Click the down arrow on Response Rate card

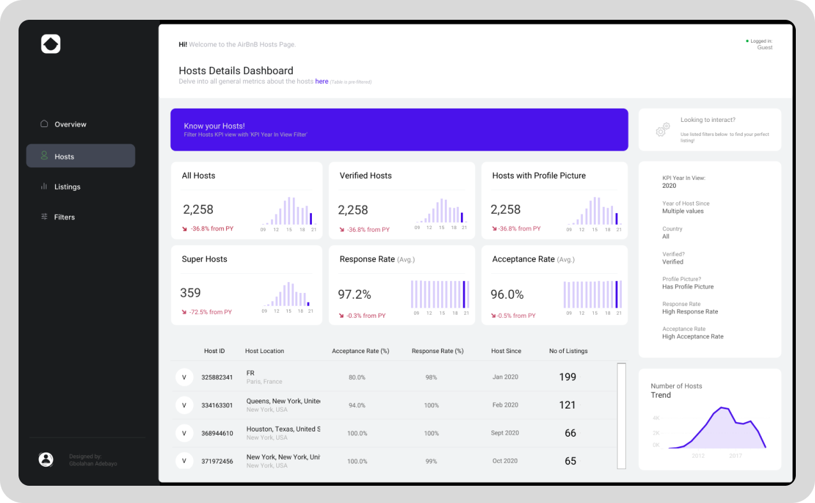pyautogui.click(x=341, y=315)
